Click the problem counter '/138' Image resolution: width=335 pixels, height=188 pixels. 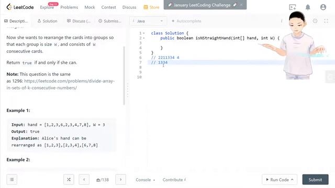point(103,180)
